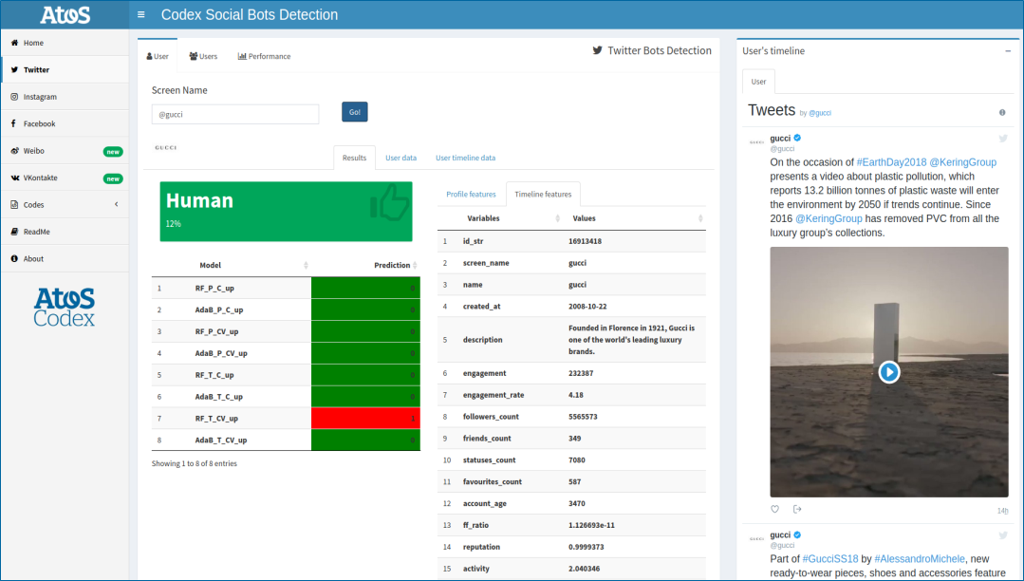Image resolution: width=1024 pixels, height=581 pixels.
Task: Play the plastic pollution video
Action: click(x=889, y=372)
